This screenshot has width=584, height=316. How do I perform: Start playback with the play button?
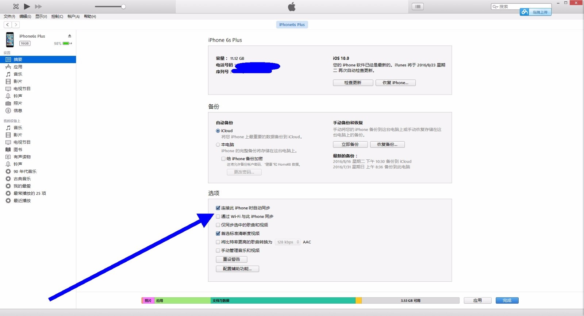tap(27, 6)
